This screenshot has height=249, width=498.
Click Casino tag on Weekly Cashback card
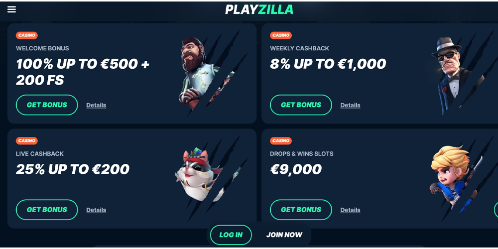(281, 35)
